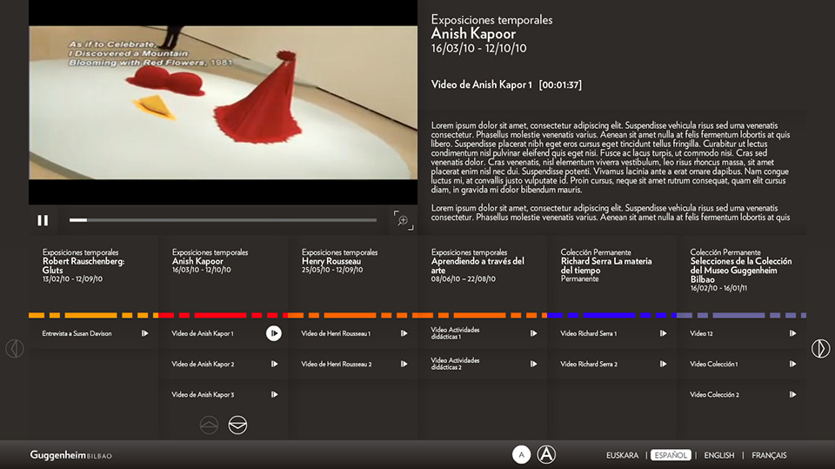Click the video progress bar
Viewport: 835px width, 469px height.
point(223,219)
